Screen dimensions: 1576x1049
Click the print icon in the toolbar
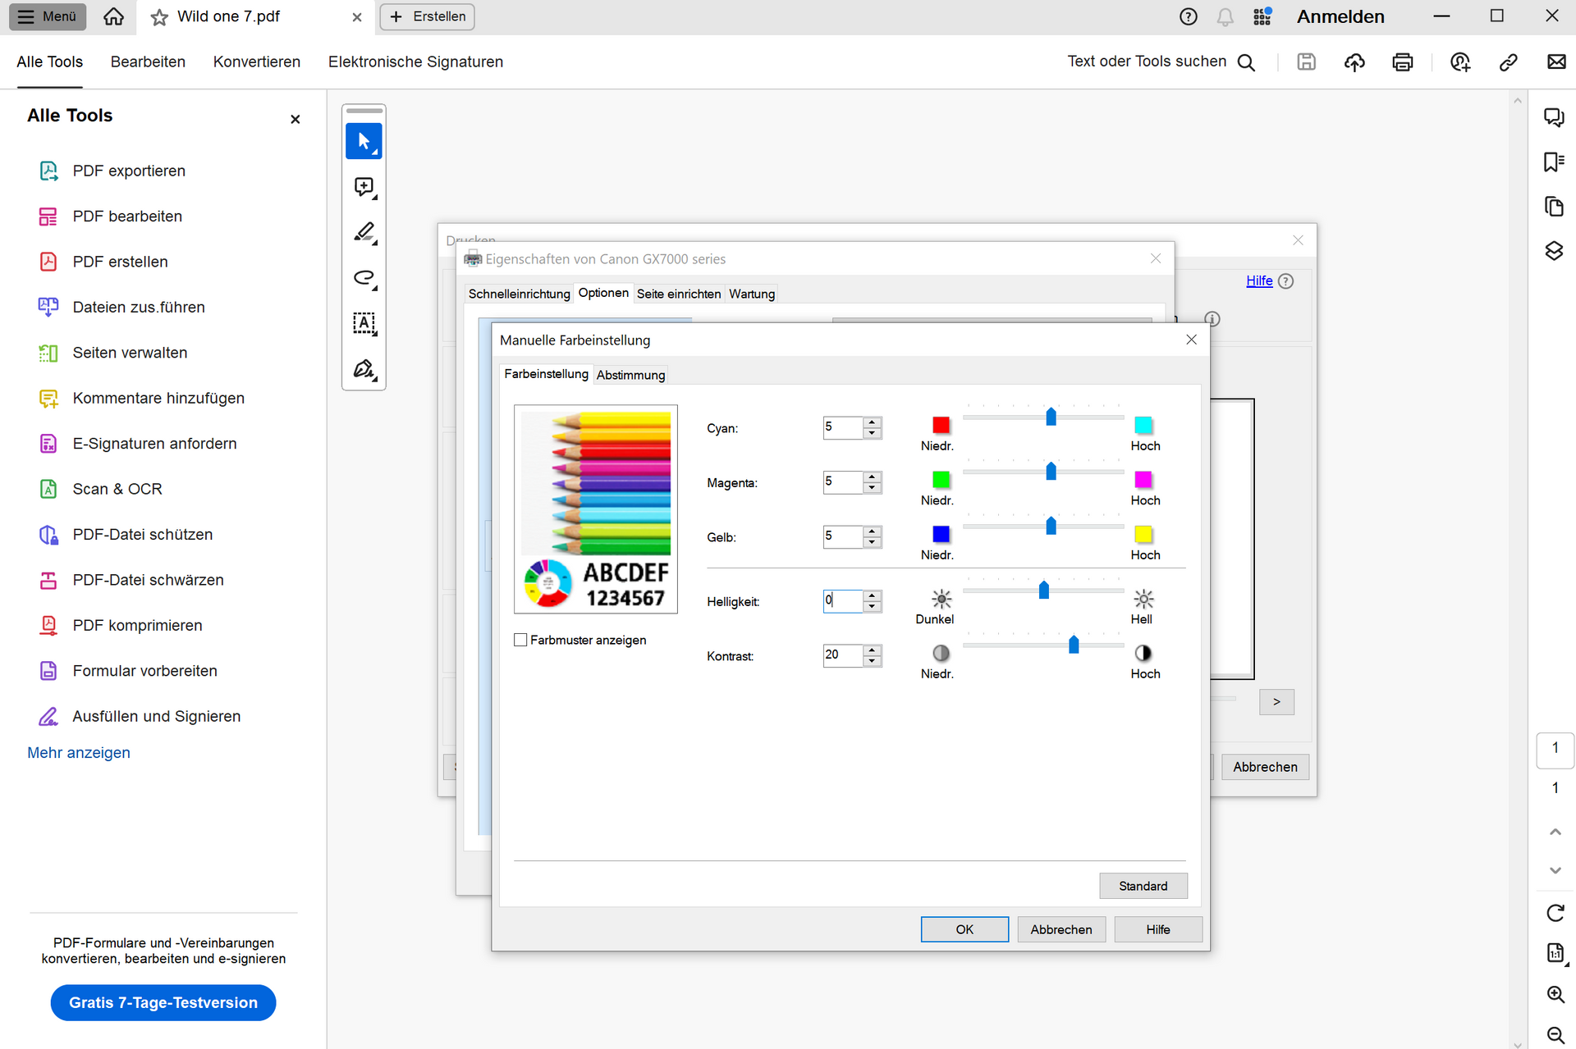[x=1403, y=62]
